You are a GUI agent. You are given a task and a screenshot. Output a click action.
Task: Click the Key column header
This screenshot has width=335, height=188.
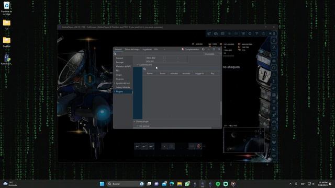pos(213,74)
